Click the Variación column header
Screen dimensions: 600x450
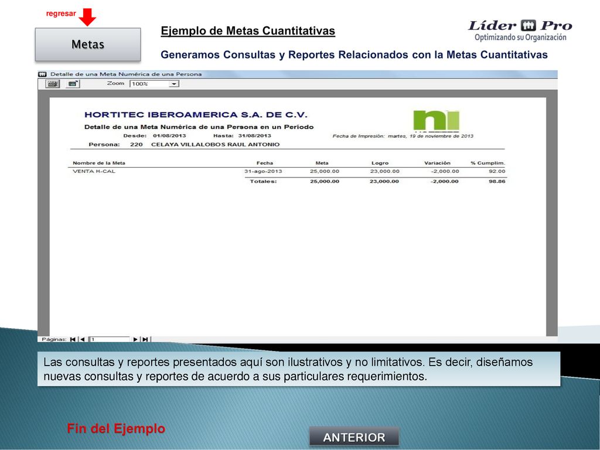pyautogui.click(x=437, y=163)
